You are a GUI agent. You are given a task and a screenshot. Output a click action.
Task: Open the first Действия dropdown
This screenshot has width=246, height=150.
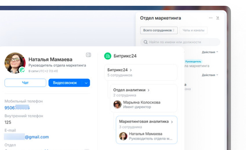point(210,52)
